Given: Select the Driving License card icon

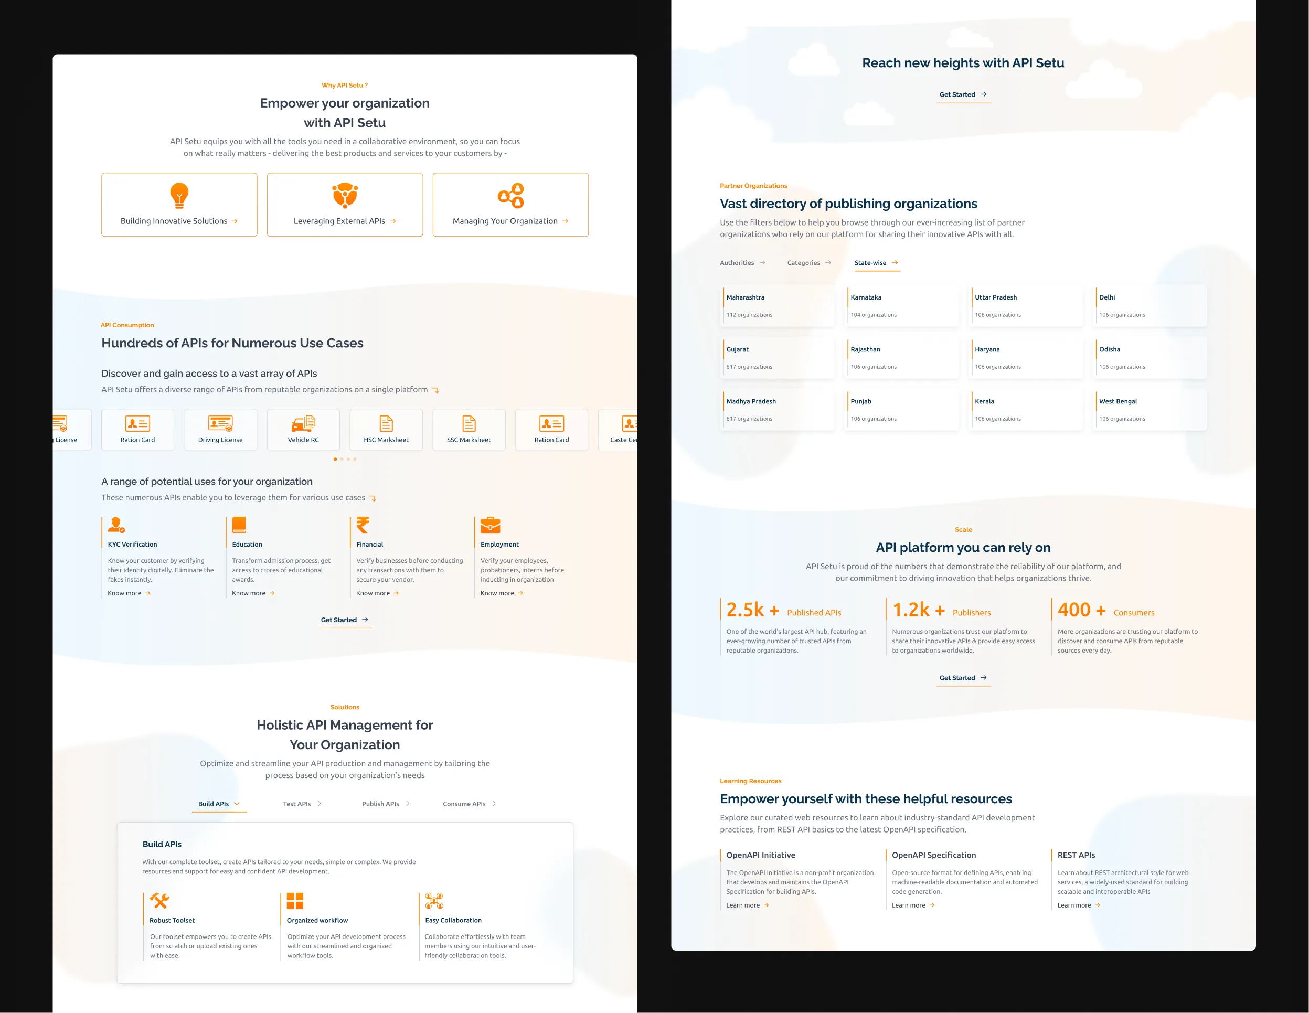Looking at the screenshot, I should (220, 423).
